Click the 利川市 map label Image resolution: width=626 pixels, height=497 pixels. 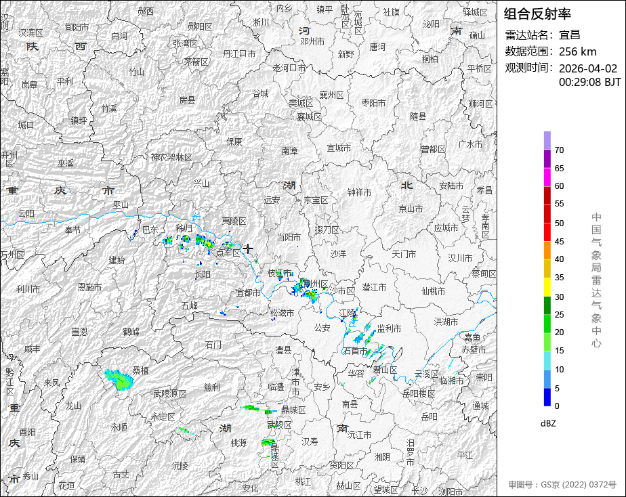click(x=28, y=289)
